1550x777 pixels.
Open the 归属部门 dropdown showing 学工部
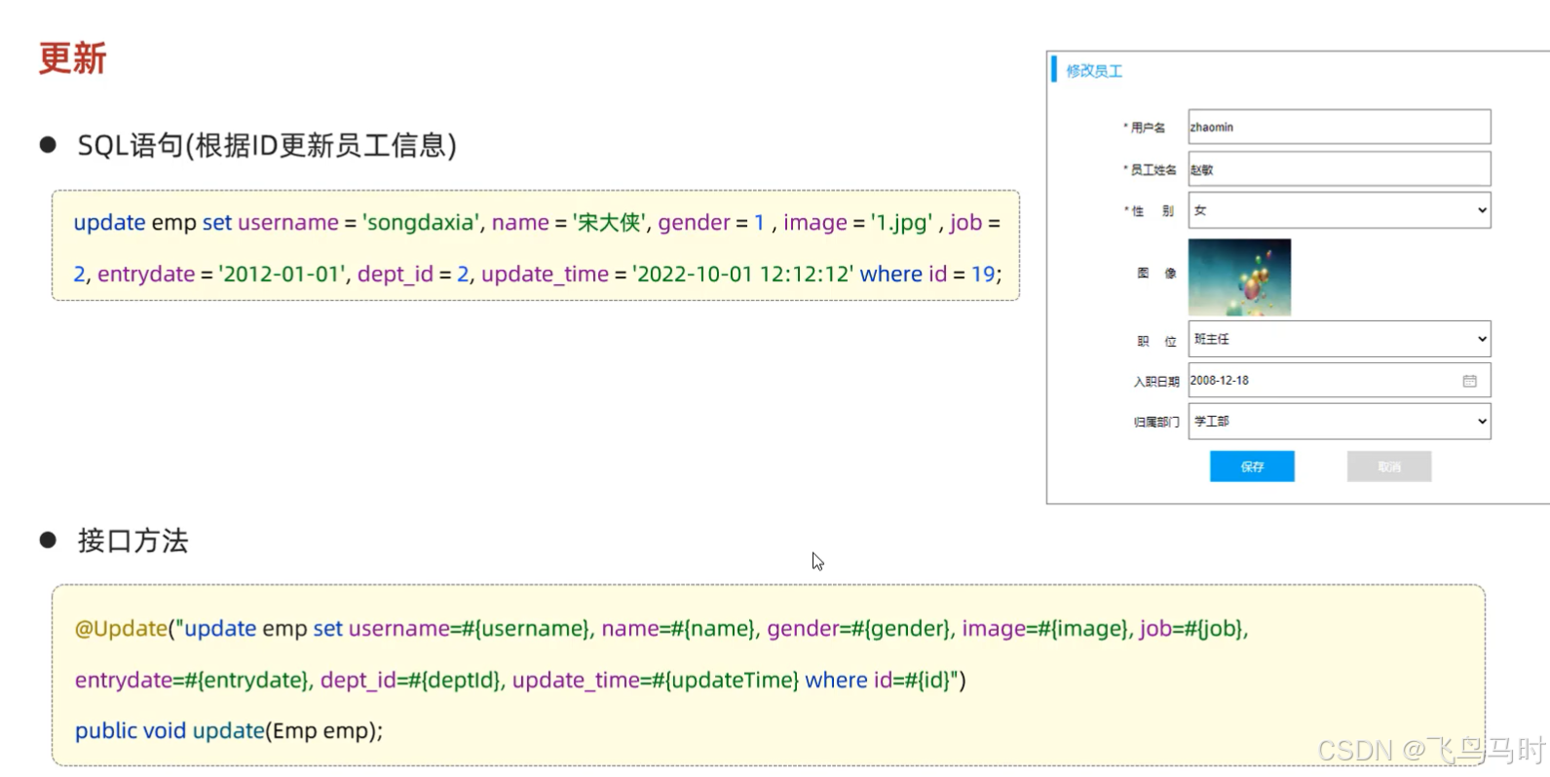click(x=1339, y=421)
